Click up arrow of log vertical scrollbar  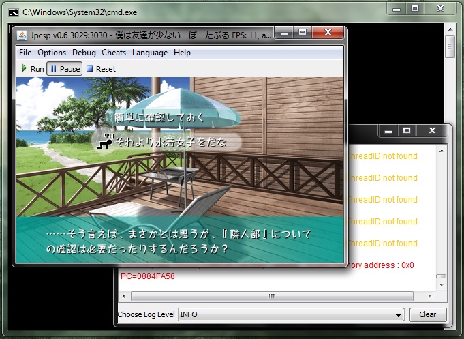[x=442, y=151]
